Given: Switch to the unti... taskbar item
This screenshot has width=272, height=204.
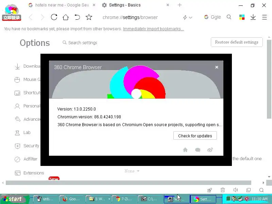Looking at the screenshot, I should [46, 199].
